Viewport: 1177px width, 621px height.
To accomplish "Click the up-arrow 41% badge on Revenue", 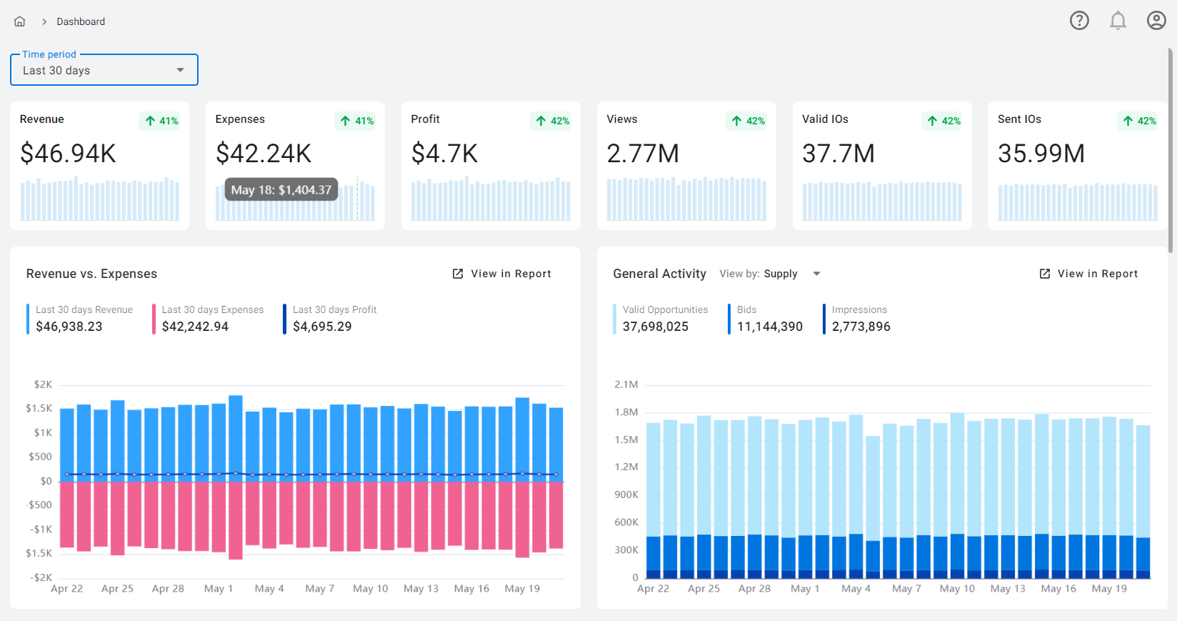I will click(x=161, y=121).
